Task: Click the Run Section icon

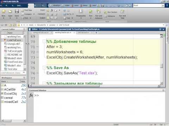Action: pyautogui.click(x=106, y=12)
